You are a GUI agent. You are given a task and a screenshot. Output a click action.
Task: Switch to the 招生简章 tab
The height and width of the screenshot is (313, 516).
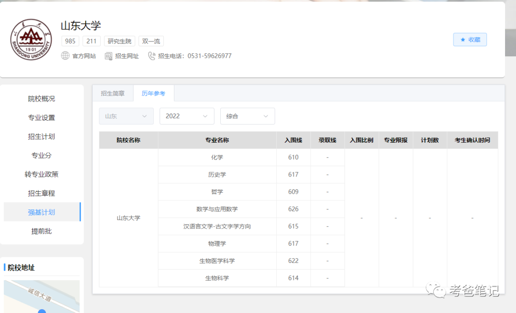(x=113, y=94)
